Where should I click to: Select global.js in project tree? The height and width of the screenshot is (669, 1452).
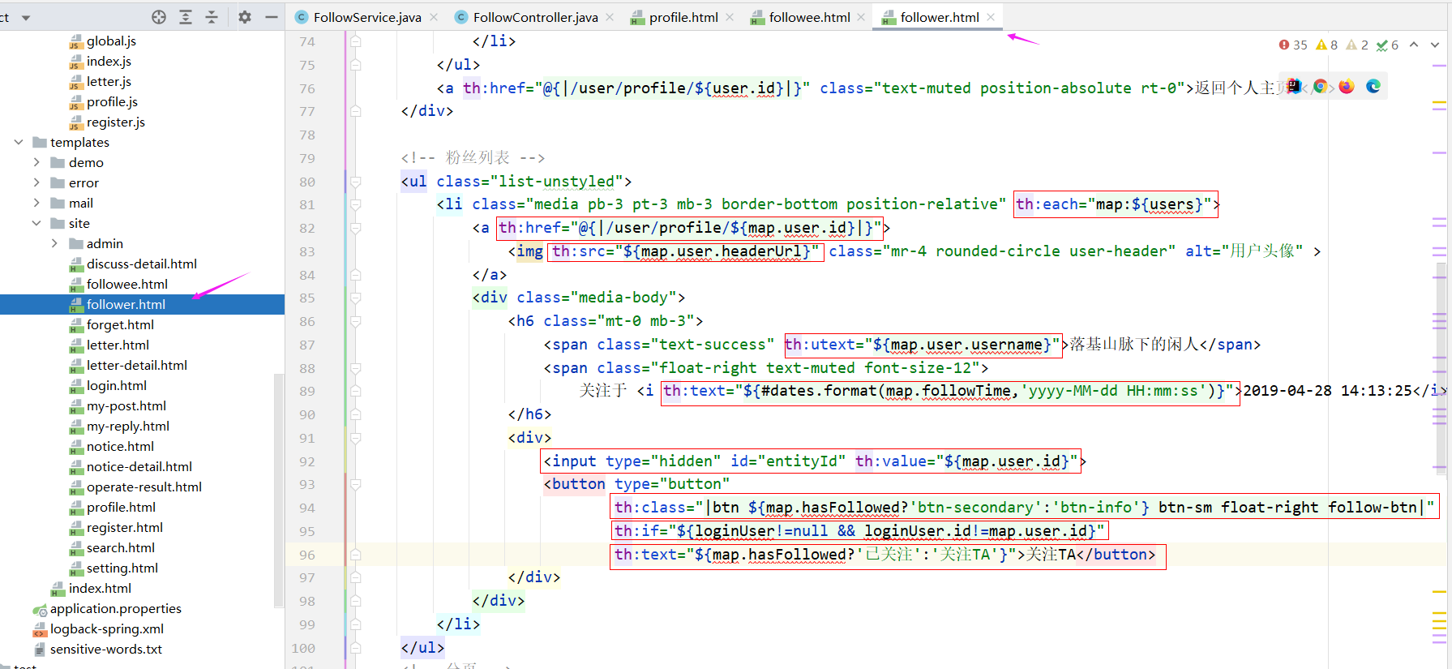click(x=111, y=41)
